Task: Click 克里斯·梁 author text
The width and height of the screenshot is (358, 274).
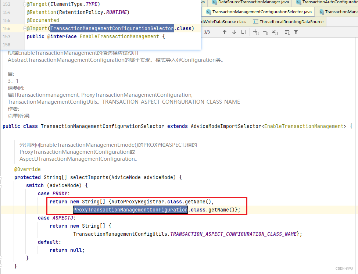Action: pyautogui.click(x=18, y=116)
